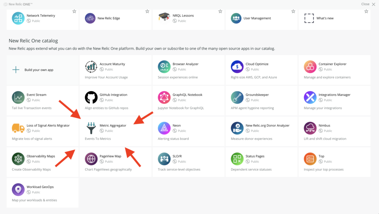Click 'Migrate loss of signal alerts' text
The width and height of the screenshot is (379, 214).
click(x=32, y=139)
